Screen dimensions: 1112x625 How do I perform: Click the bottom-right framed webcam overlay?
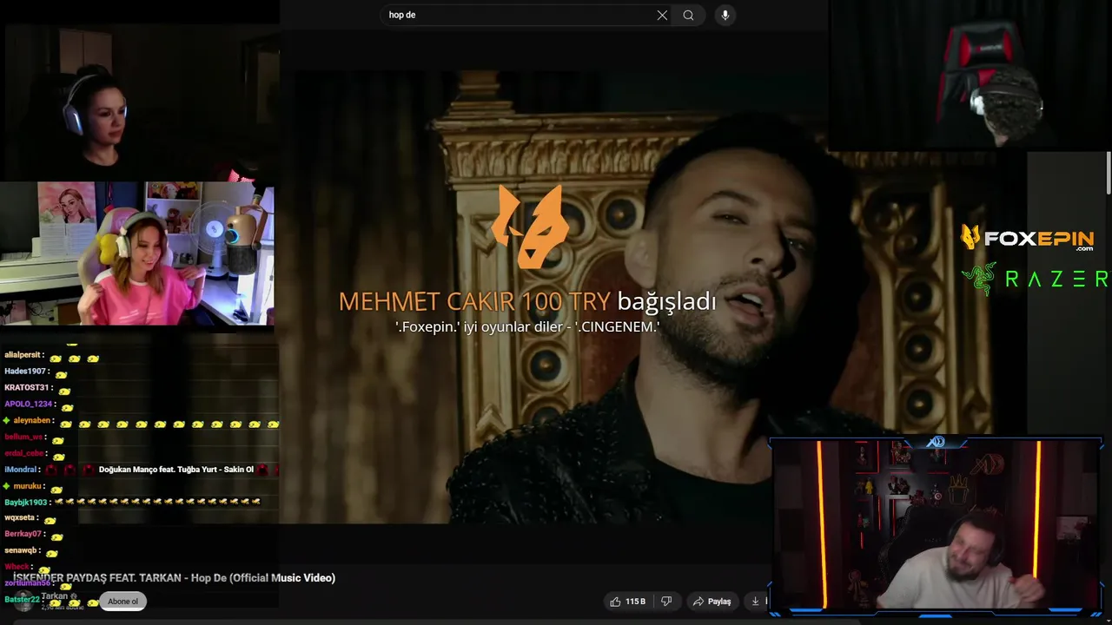[937, 527]
